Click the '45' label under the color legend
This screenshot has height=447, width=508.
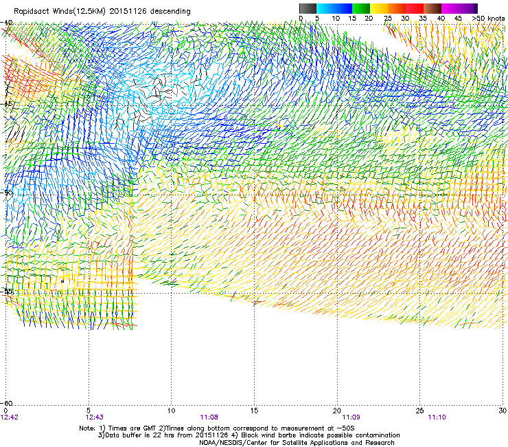coord(458,19)
